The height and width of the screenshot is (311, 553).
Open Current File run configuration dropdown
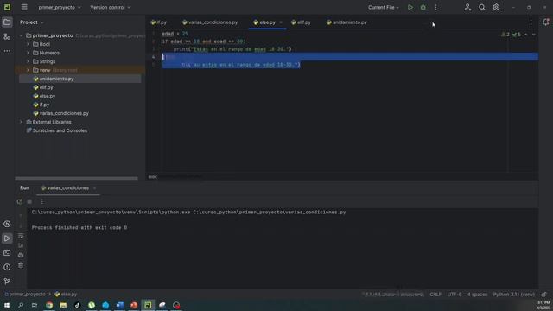tap(384, 7)
